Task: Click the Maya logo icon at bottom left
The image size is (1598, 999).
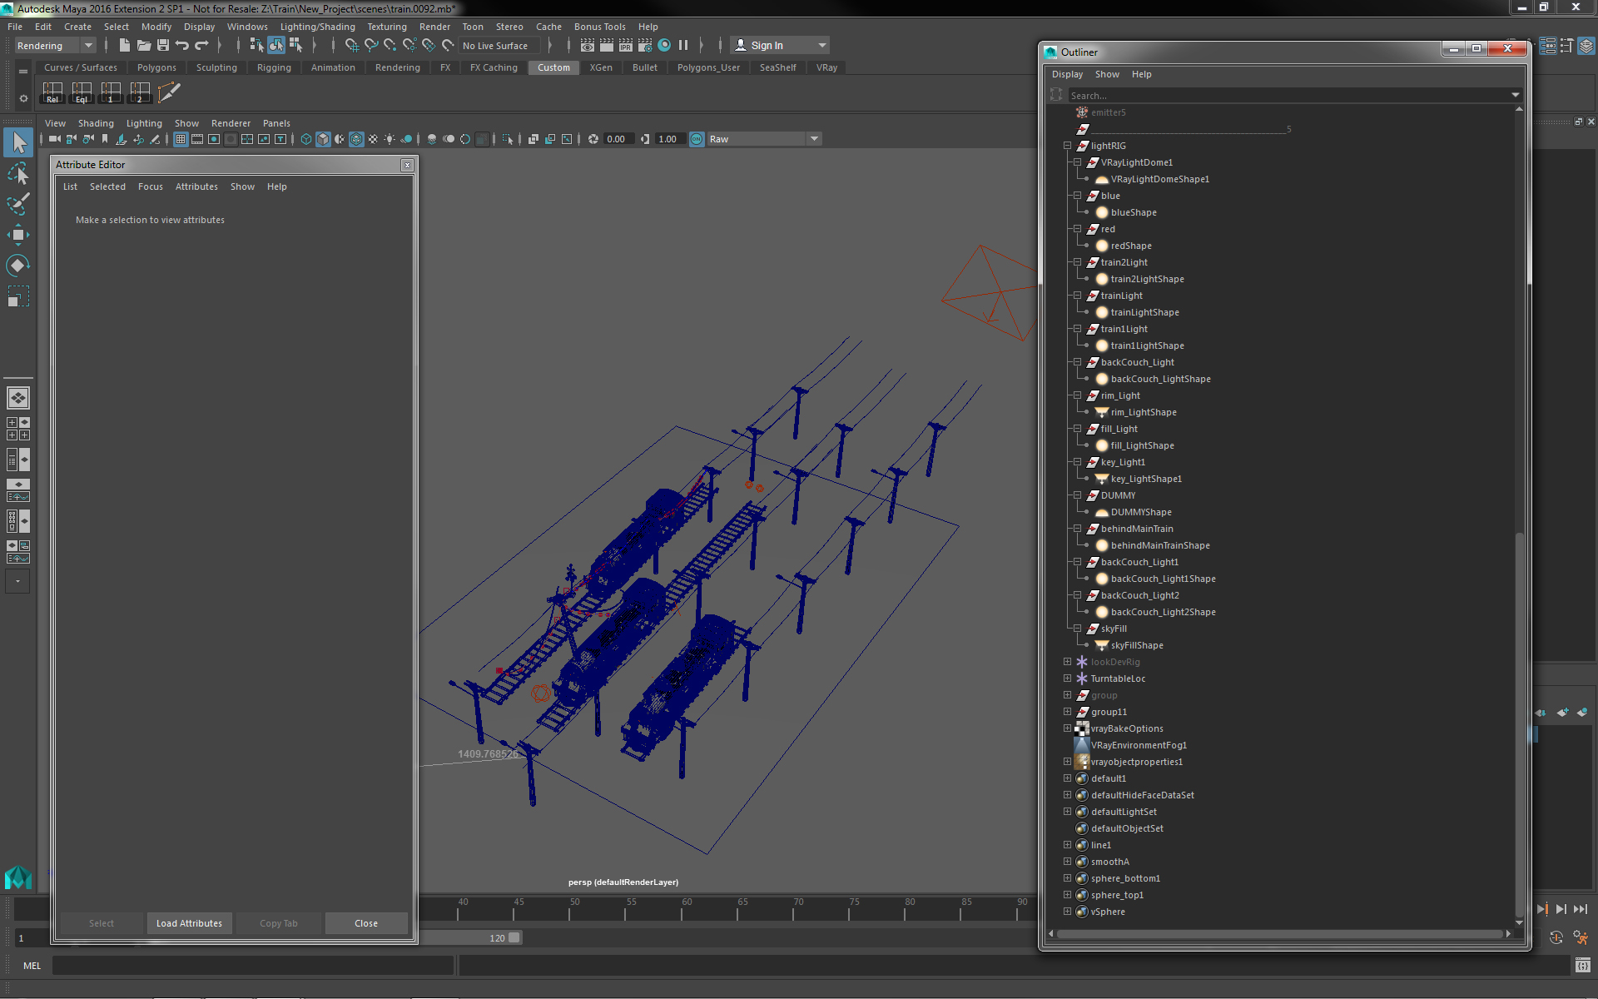Action: pos(18,877)
